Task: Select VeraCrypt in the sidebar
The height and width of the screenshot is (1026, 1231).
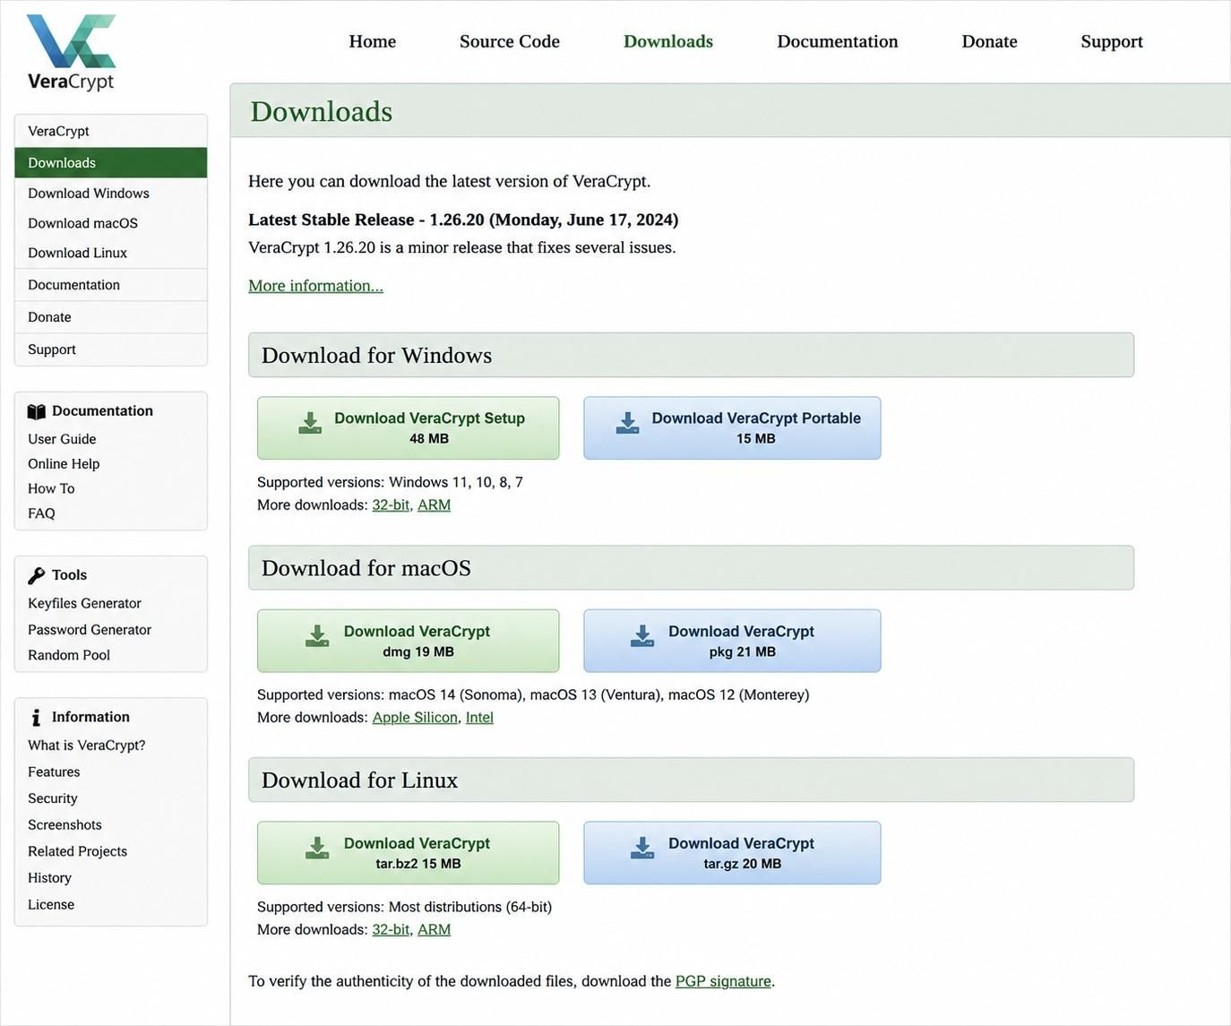Action: pos(111,131)
